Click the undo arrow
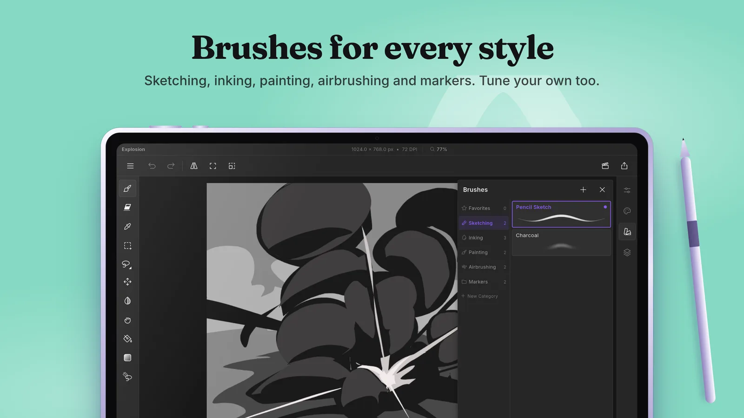This screenshot has width=744, height=418. pyautogui.click(x=152, y=166)
